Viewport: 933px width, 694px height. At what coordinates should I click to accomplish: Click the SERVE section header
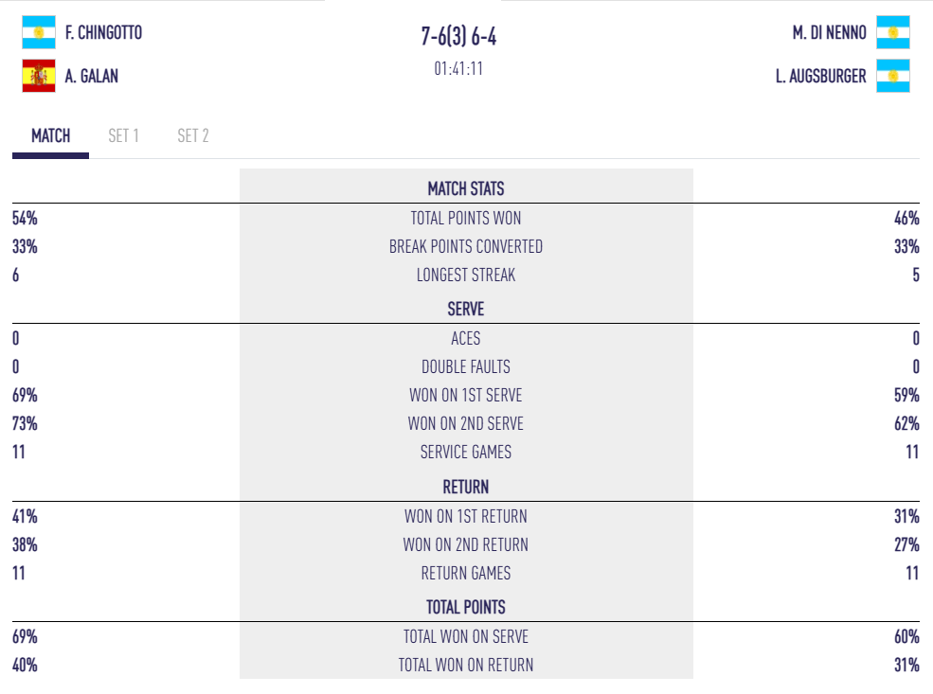(466, 309)
